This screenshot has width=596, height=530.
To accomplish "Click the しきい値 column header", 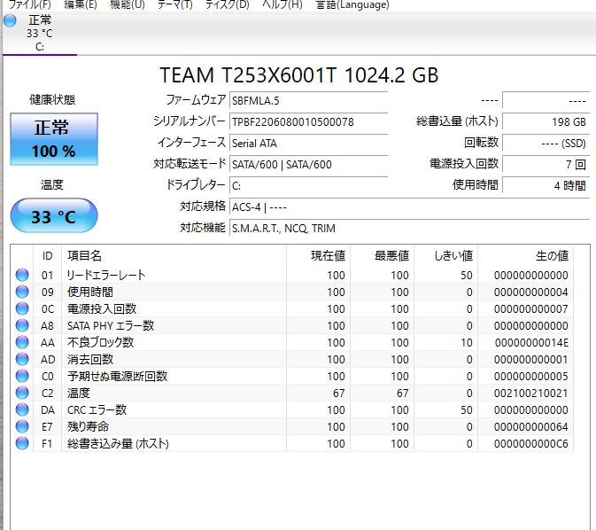I will point(446,255).
